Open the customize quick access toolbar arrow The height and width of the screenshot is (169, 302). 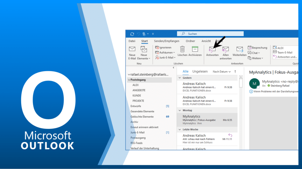(x=153, y=34)
